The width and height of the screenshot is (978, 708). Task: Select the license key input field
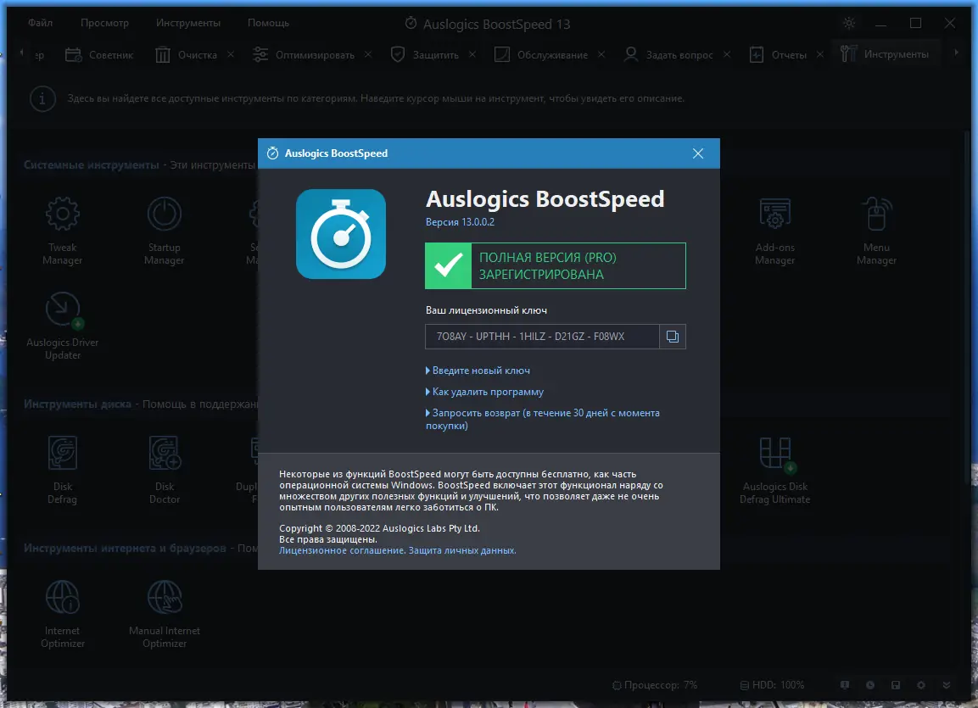(543, 337)
